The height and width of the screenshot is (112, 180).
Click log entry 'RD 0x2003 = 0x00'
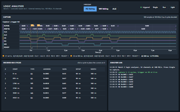pyautogui.click(x=126, y=87)
